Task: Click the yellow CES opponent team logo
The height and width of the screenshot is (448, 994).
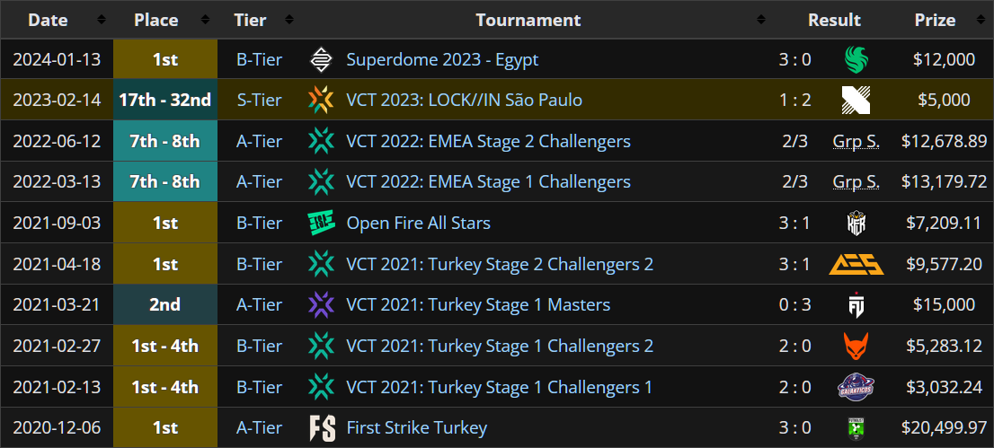Action: [x=856, y=264]
